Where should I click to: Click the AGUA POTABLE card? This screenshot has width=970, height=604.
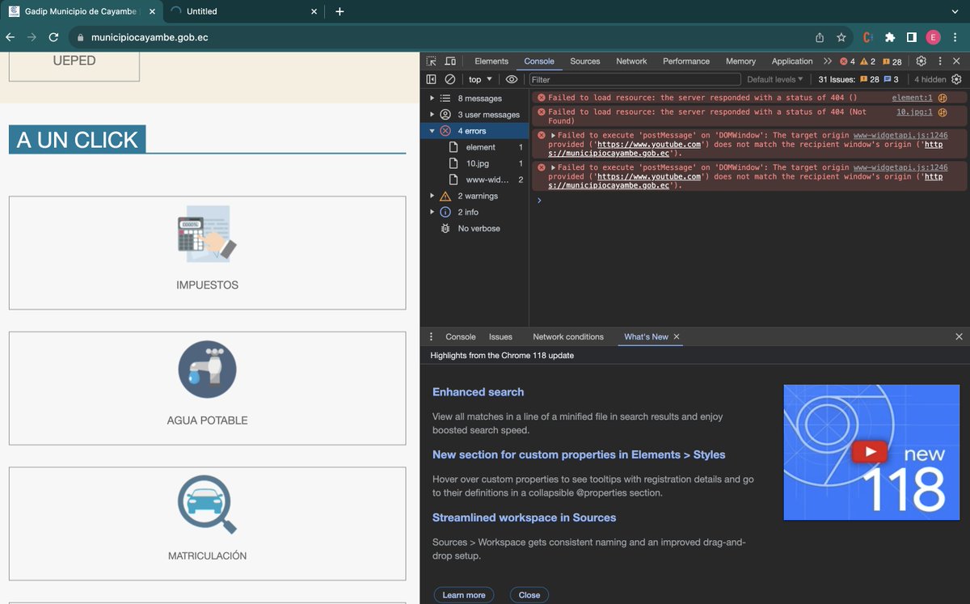[x=207, y=388]
